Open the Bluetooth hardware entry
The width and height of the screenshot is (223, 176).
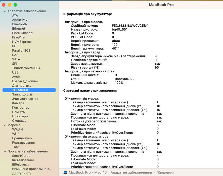(19, 24)
